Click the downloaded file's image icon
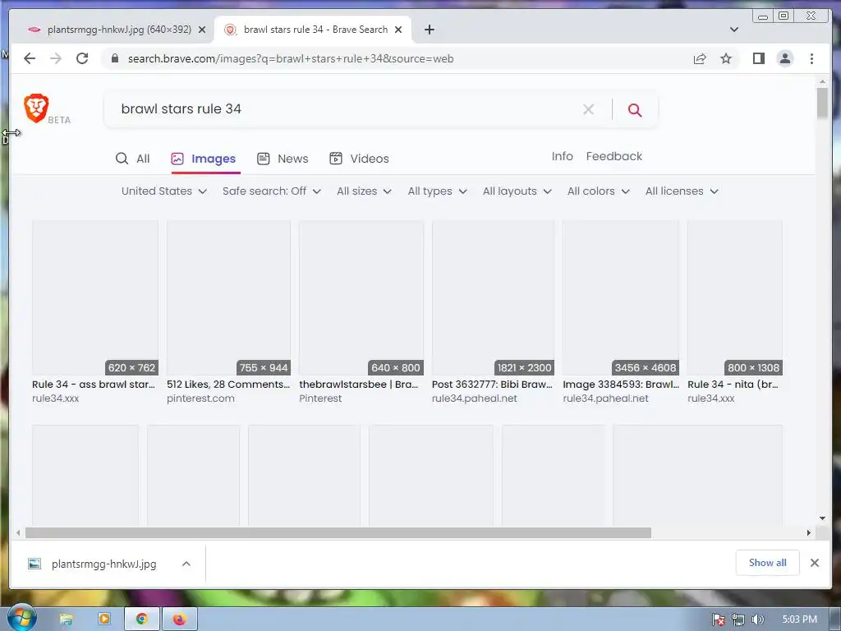This screenshot has width=841, height=631. click(x=34, y=564)
